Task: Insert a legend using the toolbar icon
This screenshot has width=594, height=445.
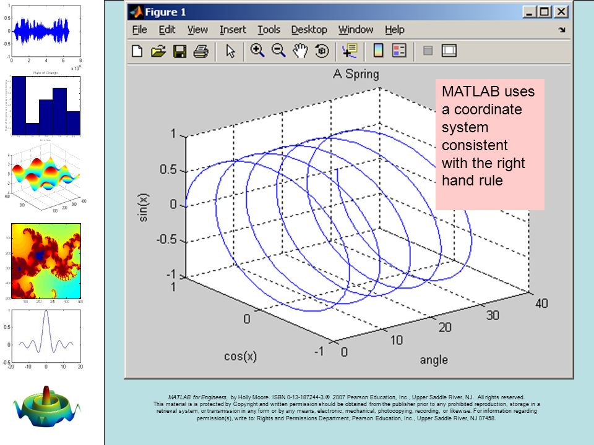Action: coord(399,50)
